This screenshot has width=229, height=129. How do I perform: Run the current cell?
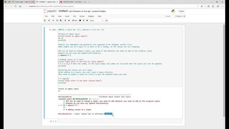(x=75, y=20)
